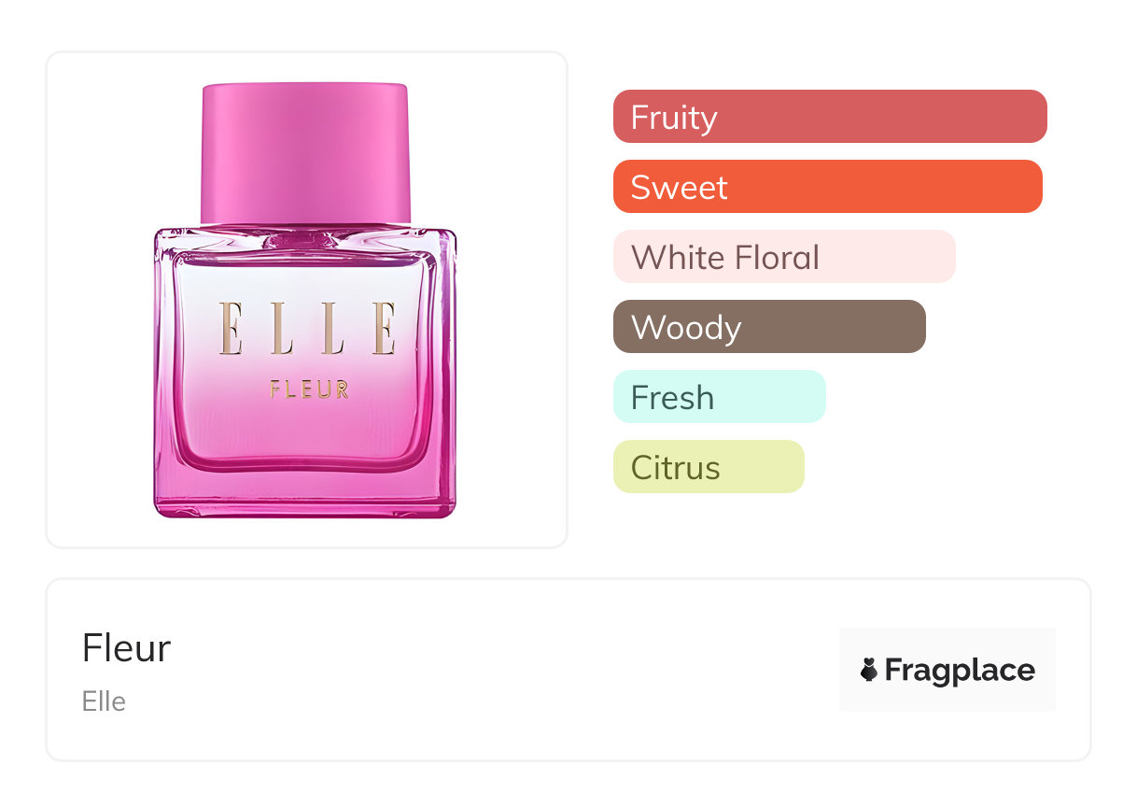Open the Fragplace wordmark link
The height and width of the screenshot is (807, 1137).
pyautogui.click(x=959, y=670)
